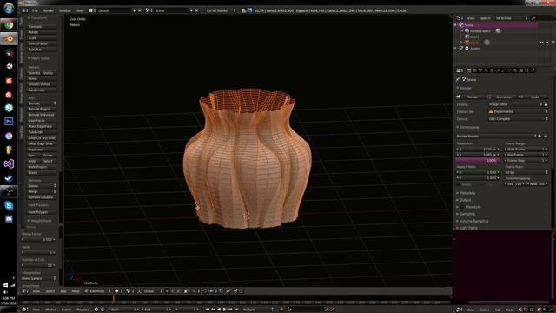Viewport: 556px width, 313px height.
Task: Click Extrude Region button
Action: coord(42,109)
